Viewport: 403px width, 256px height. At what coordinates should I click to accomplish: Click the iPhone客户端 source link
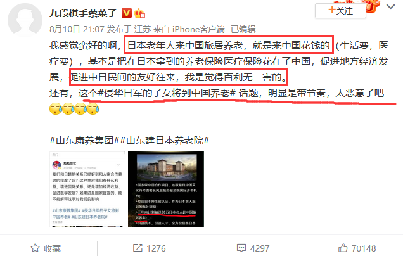pyautogui.click(x=198, y=29)
